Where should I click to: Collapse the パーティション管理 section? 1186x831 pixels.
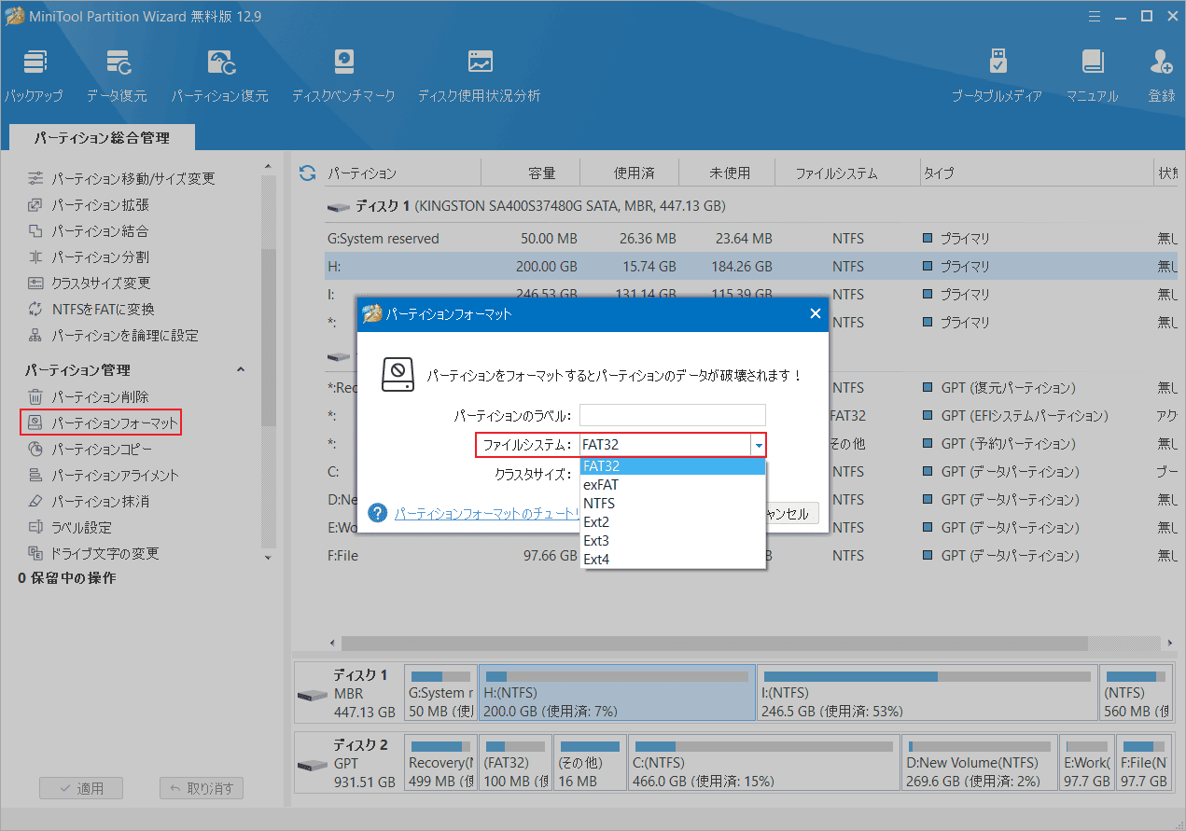coord(240,370)
